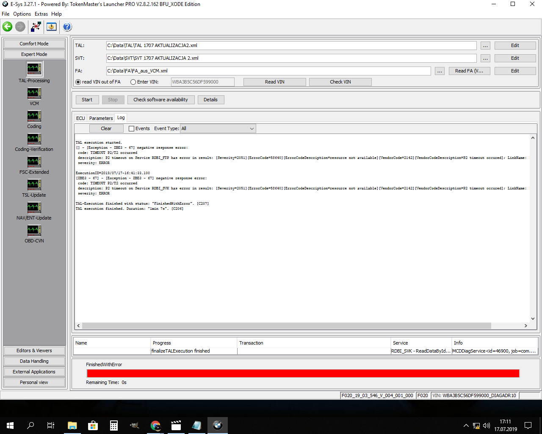Open help with the question mark icon

coord(67,27)
